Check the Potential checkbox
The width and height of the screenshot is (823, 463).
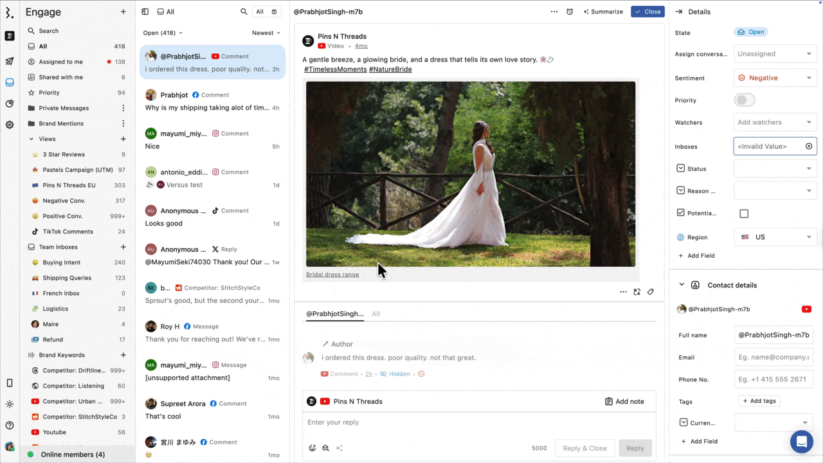click(x=744, y=213)
